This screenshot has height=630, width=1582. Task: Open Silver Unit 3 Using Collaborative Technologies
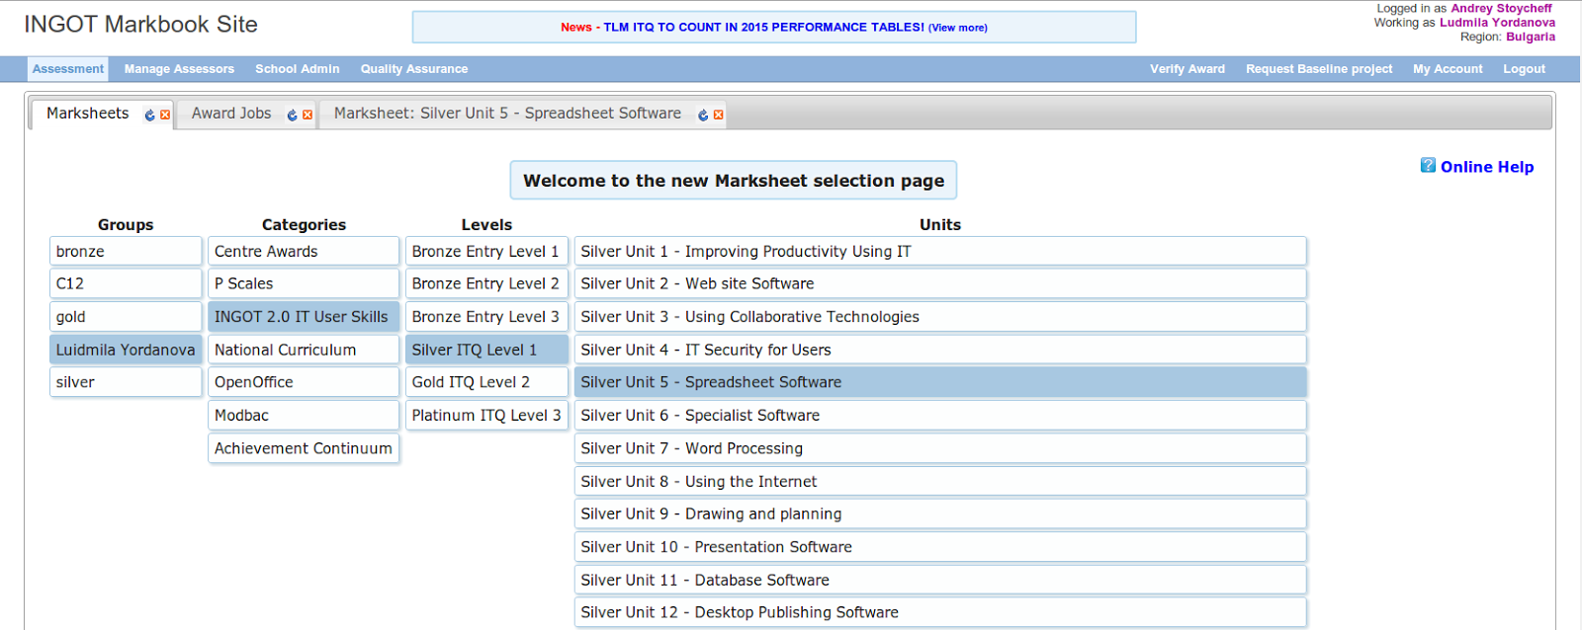click(x=940, y=317)
